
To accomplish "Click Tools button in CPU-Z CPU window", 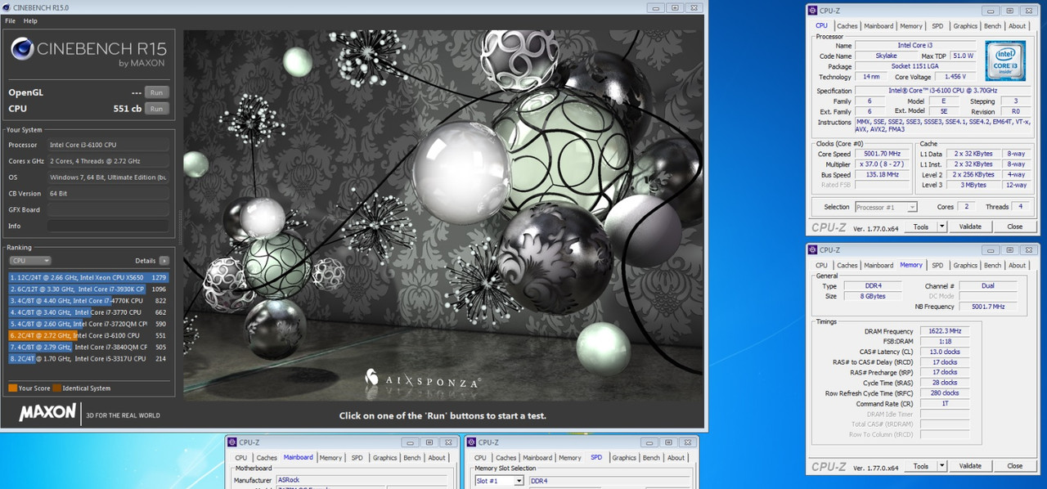I will point(921,227).
